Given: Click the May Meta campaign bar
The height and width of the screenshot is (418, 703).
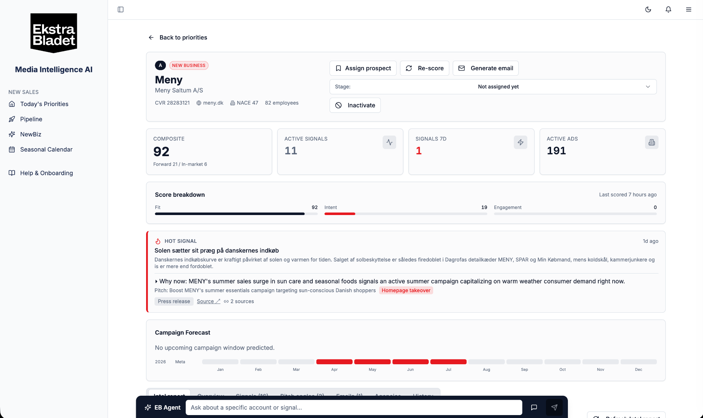Looking at the screenshot, I should (372, 362).
